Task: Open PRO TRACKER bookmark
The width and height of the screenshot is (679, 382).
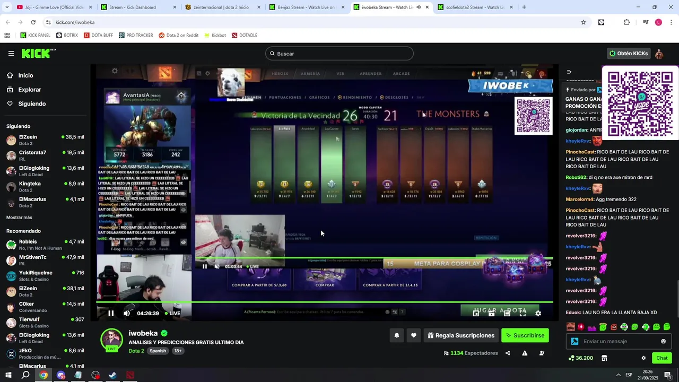Action: click(136, 36)
